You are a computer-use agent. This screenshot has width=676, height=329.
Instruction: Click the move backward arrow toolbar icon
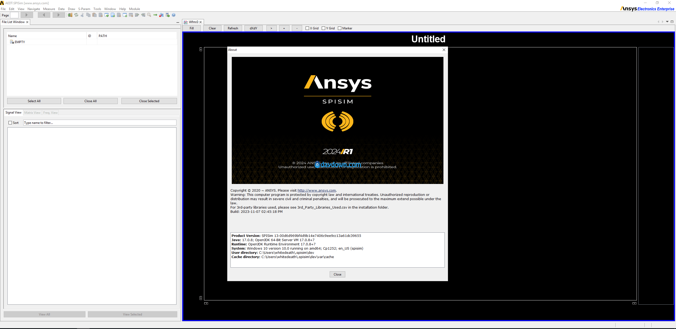click(x=143, y=15)
